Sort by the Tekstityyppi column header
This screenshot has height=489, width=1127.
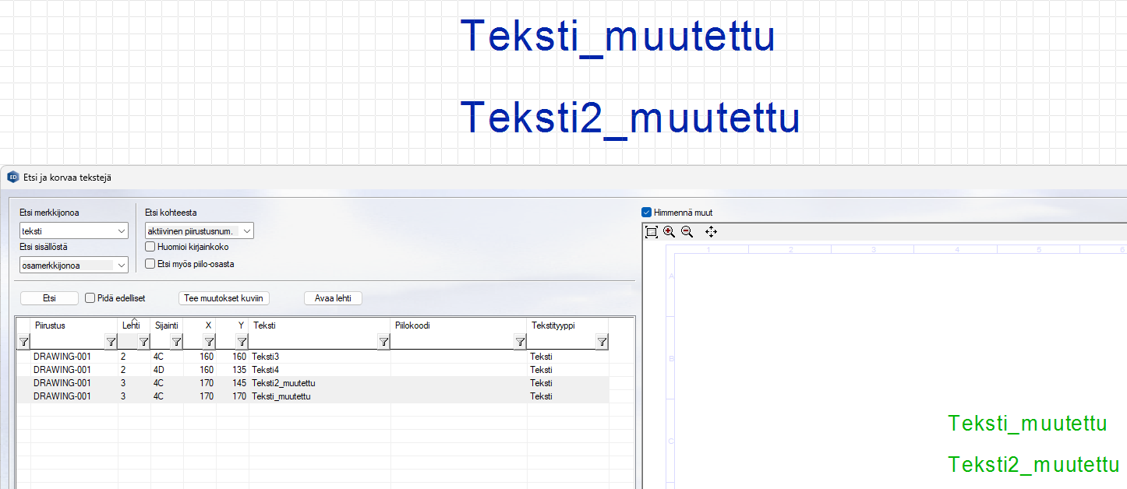pyautogui.click(x=567, y=325)
